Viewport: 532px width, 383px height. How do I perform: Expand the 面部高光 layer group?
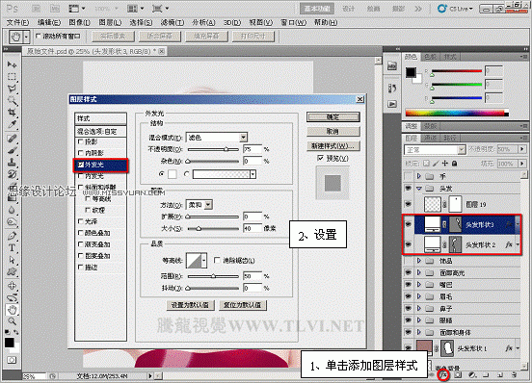pyautogui.click(x=419, y=272)
